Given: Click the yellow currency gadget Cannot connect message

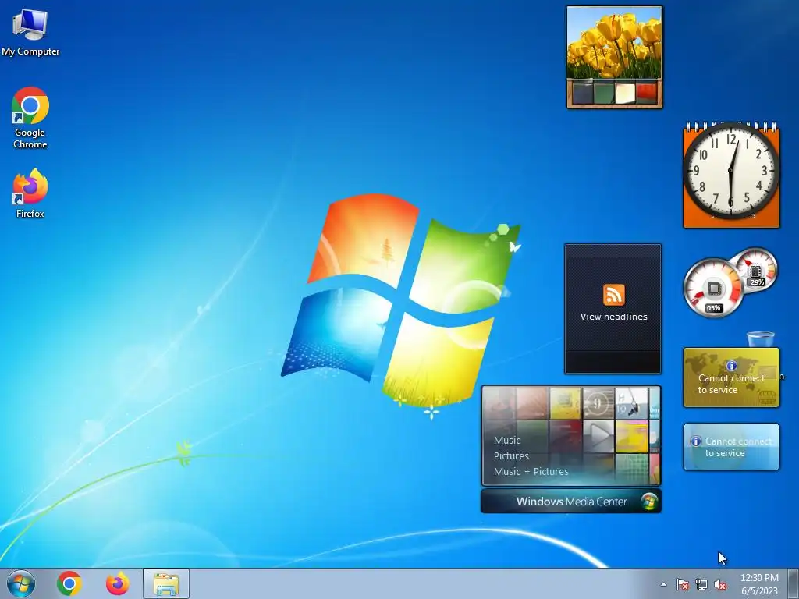Looking at the screenshot, I should coord(731,384).
